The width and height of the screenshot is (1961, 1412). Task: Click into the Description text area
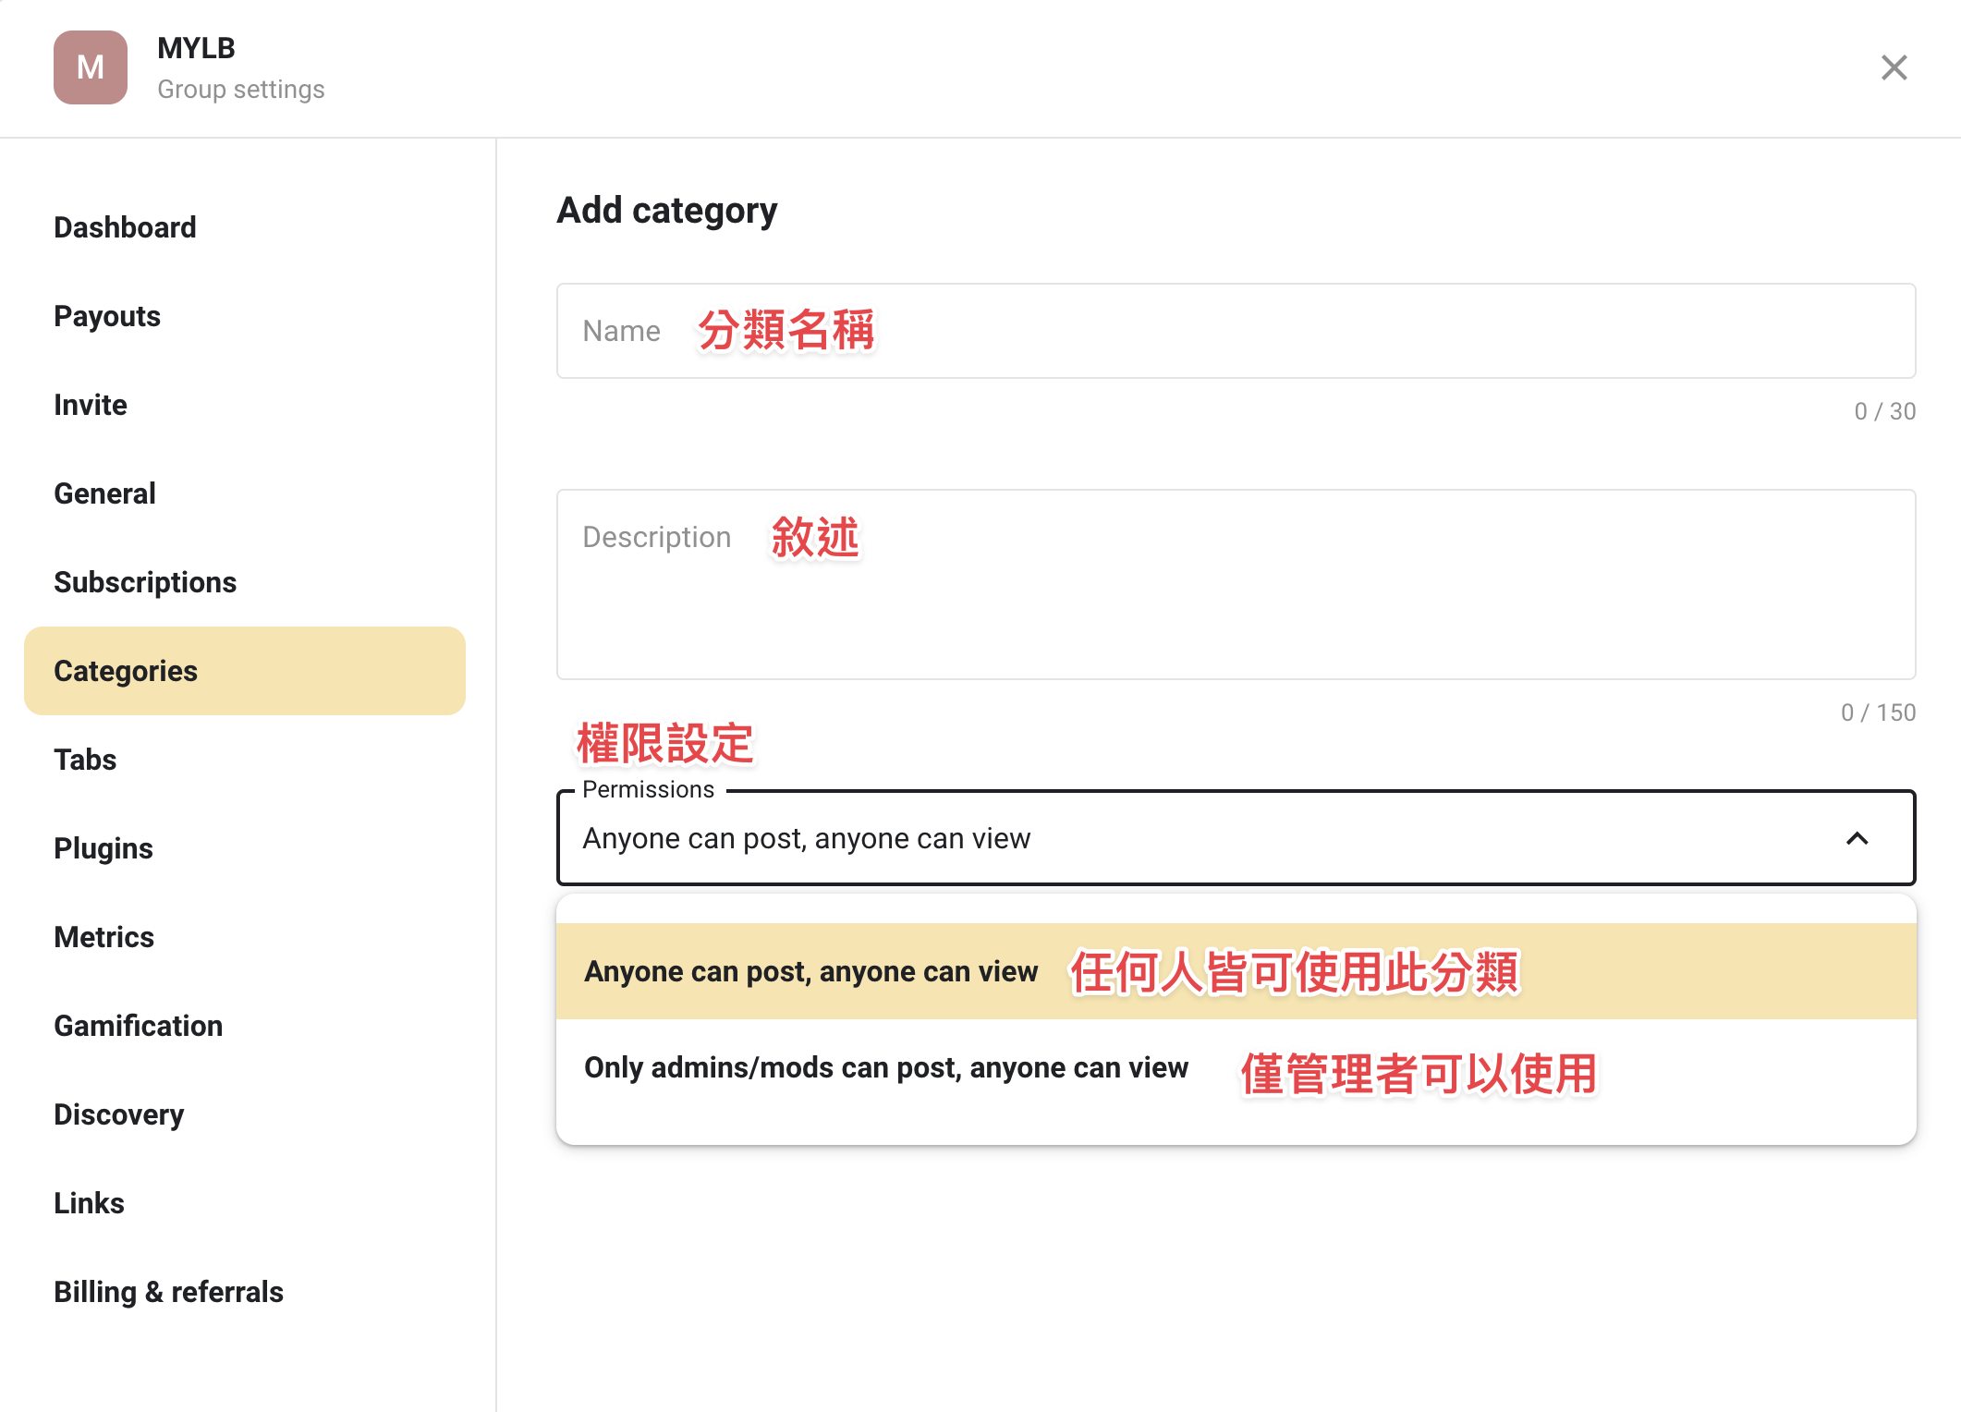click(x=1236, y=584)
